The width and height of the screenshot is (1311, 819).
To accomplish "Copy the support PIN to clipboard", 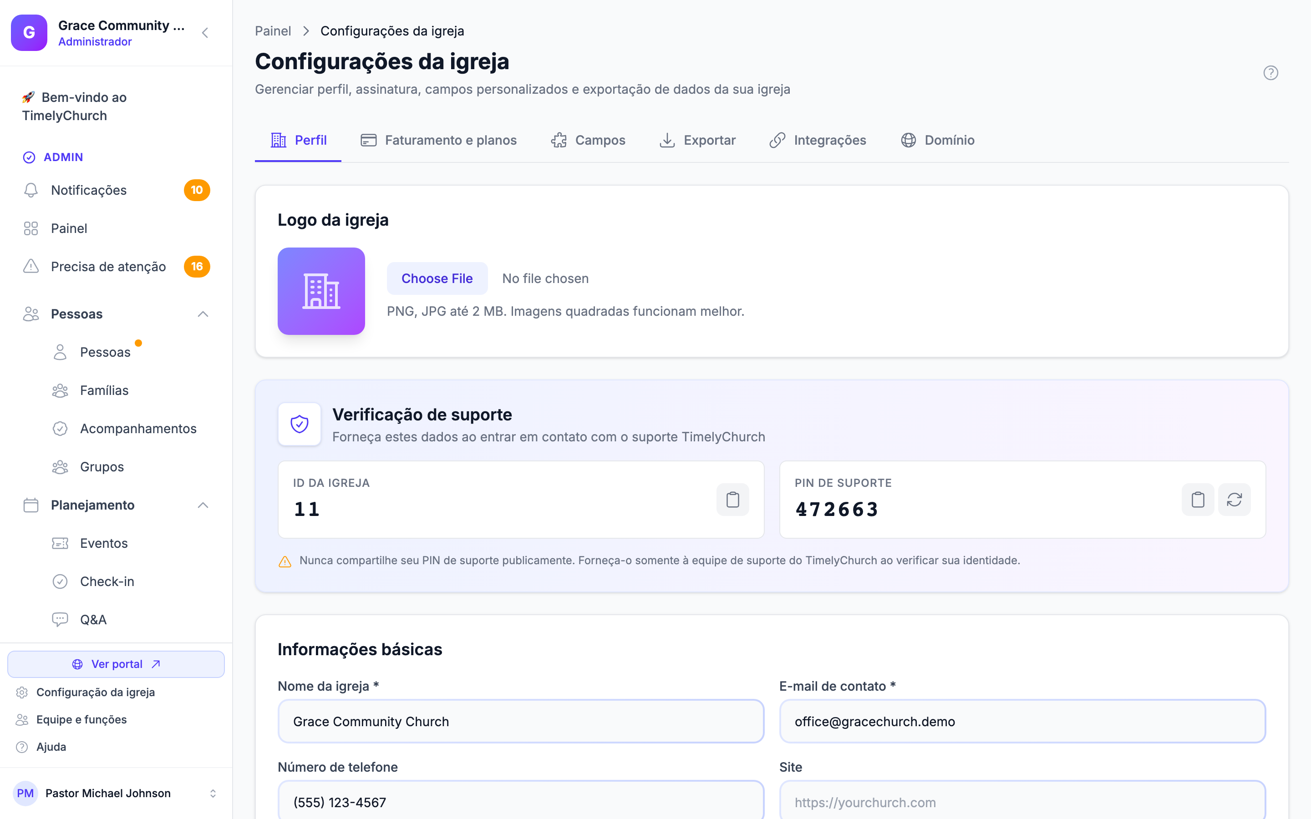I will coord(1198,500).
